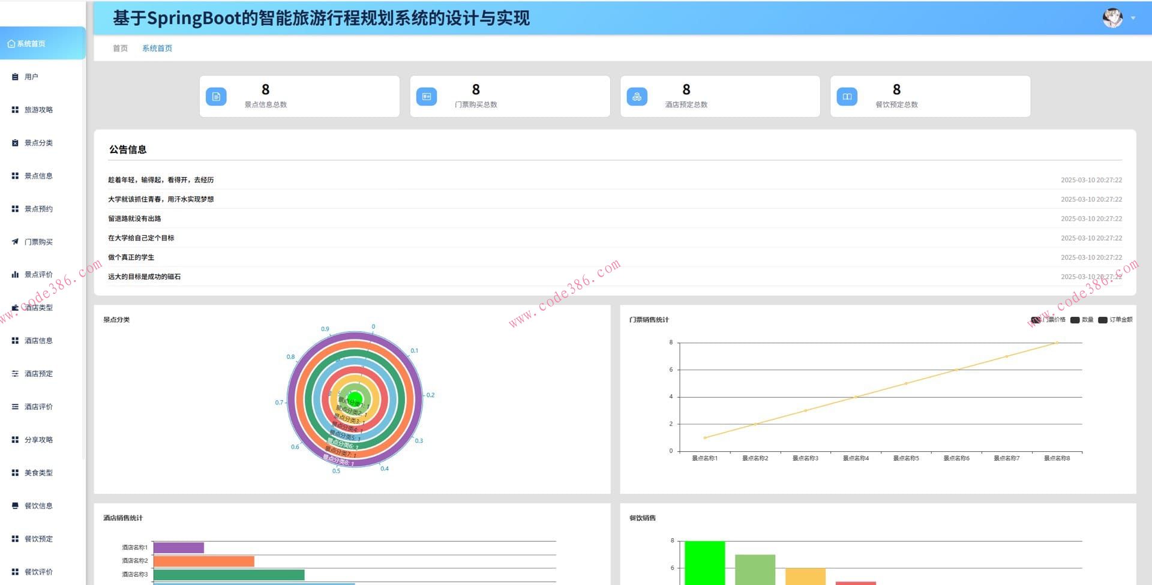The height and width of the screenshot is (585, 1152).
Task: Go to 景点预约 in the sidebar
Action: point(38,209)
